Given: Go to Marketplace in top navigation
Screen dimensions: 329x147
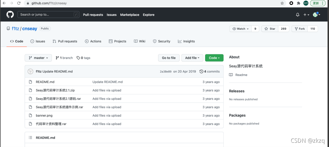Looking at the screenshot, I should (x=130, y=15).
